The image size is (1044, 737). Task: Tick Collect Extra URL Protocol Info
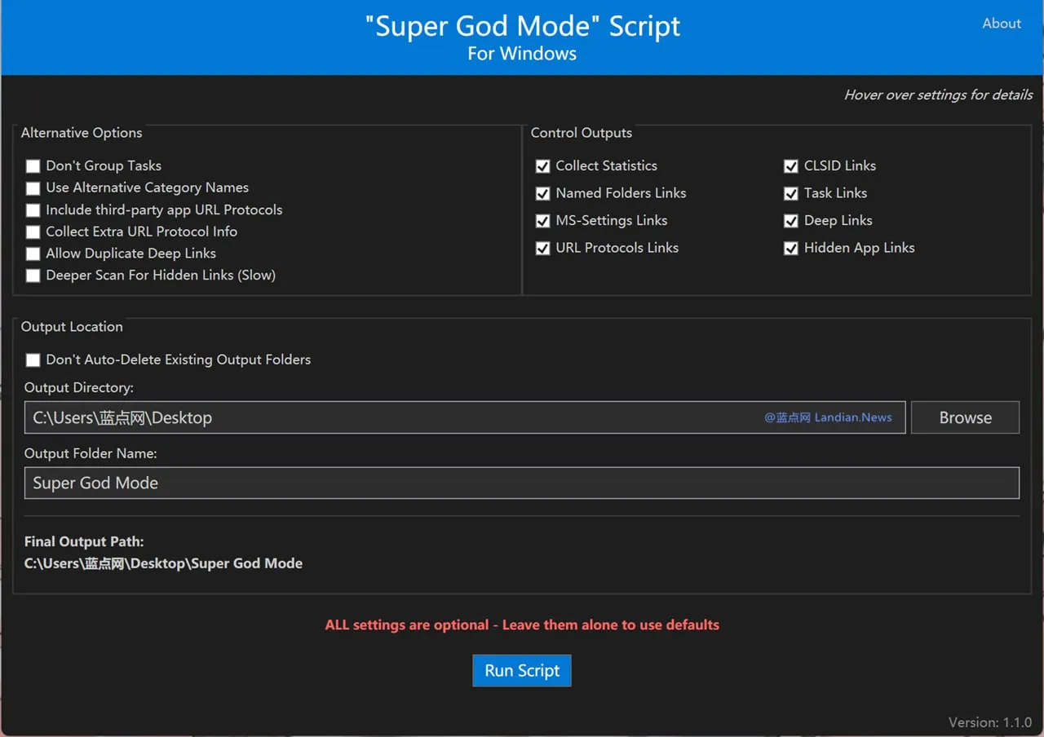33,232
